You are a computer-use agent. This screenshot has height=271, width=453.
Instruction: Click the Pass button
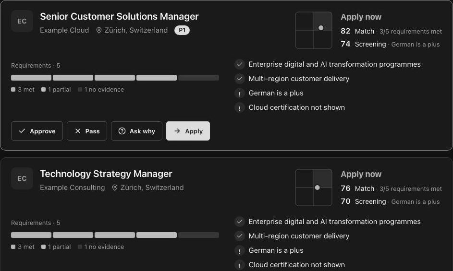pyautogui.click(x=87, y=131)
